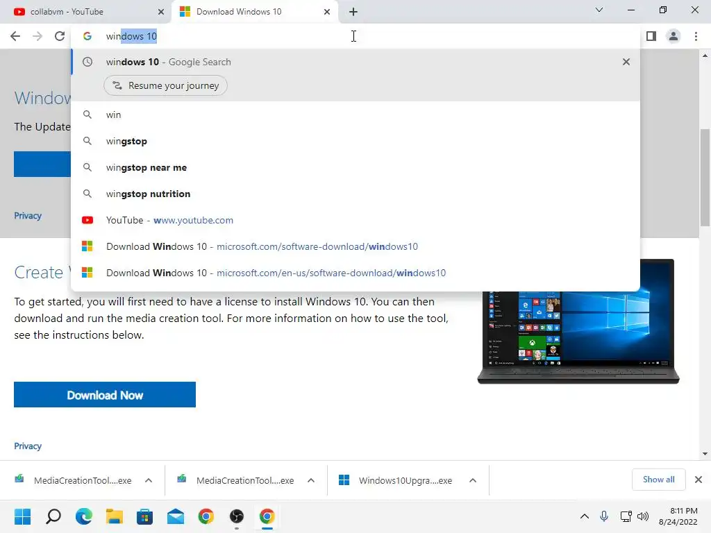
Task: Open a new tab with plus button
Action: tap(353, 12)
